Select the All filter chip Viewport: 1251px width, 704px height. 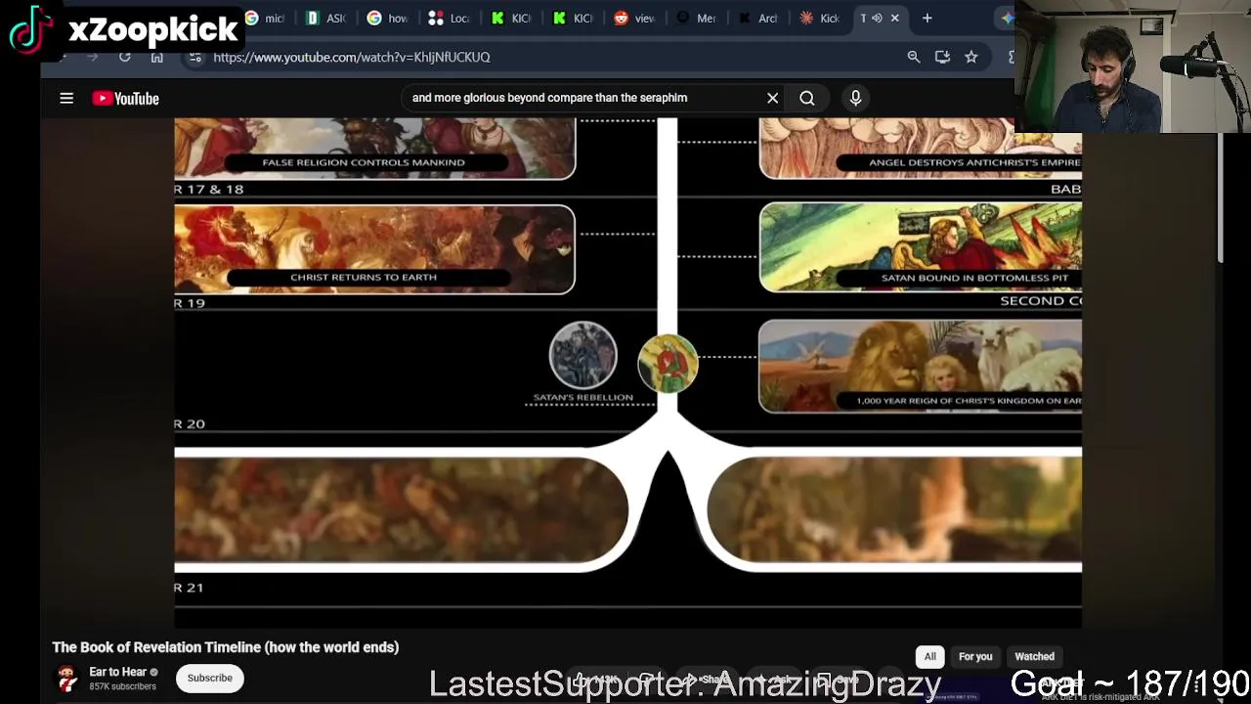(930, 657)
